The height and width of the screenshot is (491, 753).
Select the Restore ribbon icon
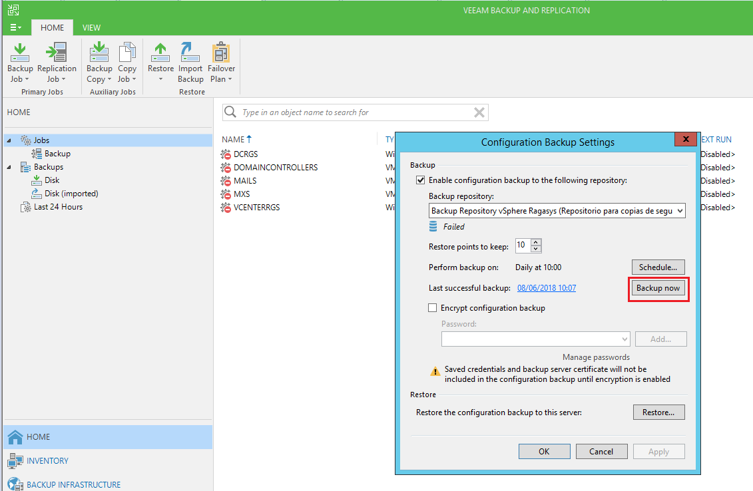pos(160,59)
